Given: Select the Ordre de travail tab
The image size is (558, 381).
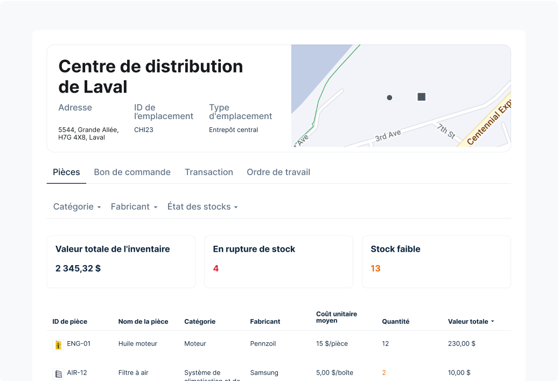Looking at the screenshot, I should tap(278, 172).
